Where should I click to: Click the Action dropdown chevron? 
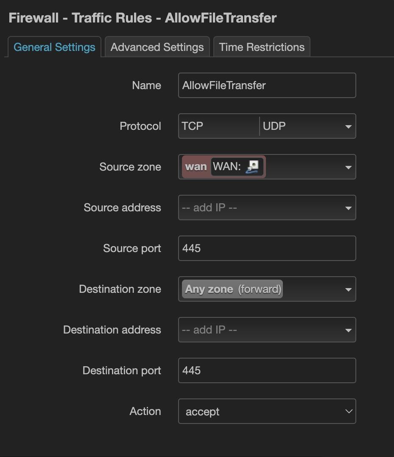tap(349, 411)
